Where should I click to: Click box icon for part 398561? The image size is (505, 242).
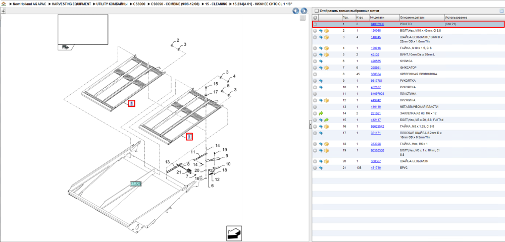tap(326, 68)
